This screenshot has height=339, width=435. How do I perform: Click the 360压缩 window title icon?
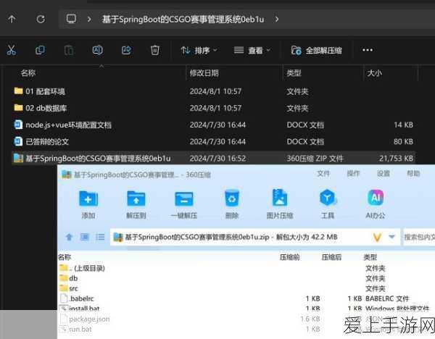66,175
